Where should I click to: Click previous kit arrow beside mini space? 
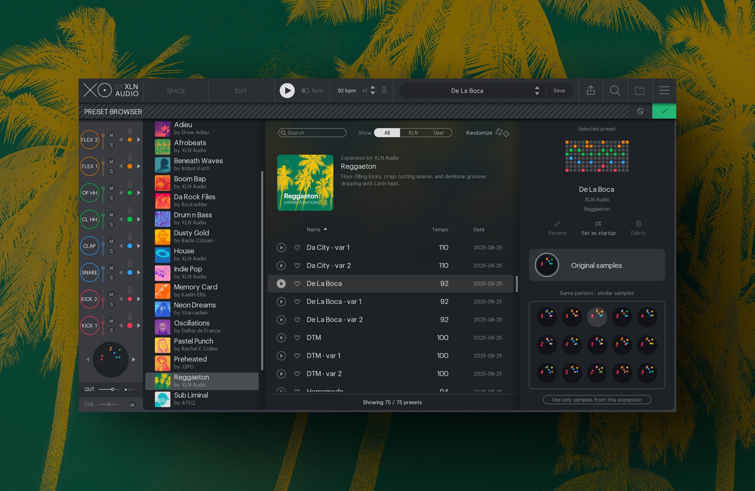click(x=88, y=359)
